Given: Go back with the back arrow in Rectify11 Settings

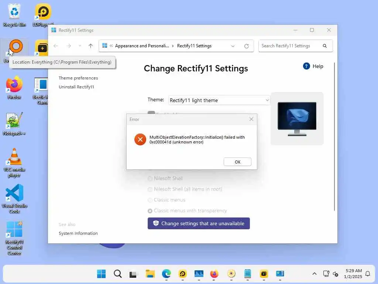Looking at the screenshot, I should (x=56, y=46).
